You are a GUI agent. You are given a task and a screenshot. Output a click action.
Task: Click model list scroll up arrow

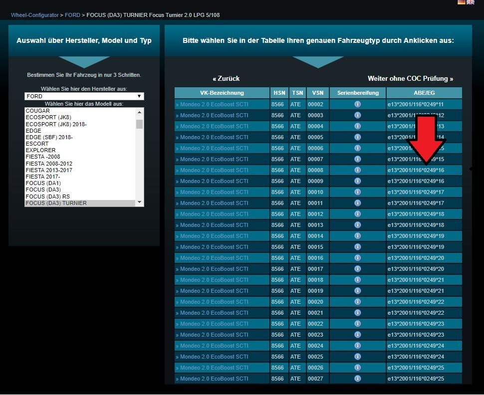(139, 111)
